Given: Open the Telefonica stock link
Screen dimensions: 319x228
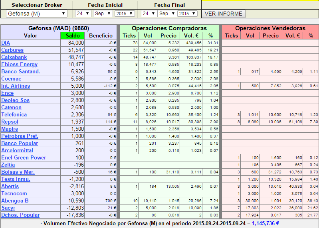Looking at the screenshot, I should click(14, 115).
